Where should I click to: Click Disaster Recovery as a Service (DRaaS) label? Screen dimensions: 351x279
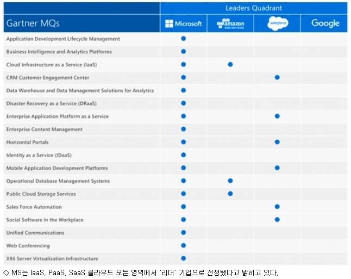click(x=52, y=103)
